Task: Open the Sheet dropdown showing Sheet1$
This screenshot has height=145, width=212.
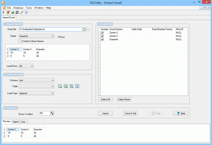Action: pos(36,36)
